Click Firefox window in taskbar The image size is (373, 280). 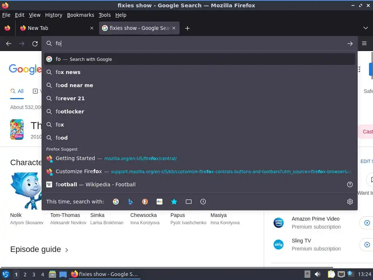coord(105,274)
